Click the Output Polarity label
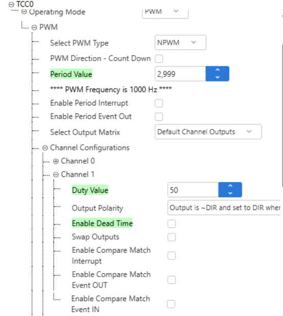Image resolution: width=283 pixels, height=316 pixels. tap(97, 208)
